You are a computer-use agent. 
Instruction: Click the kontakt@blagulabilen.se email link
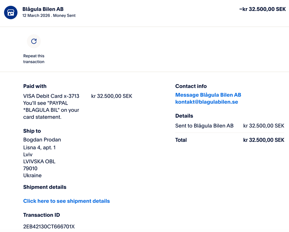tap(206, 102)
